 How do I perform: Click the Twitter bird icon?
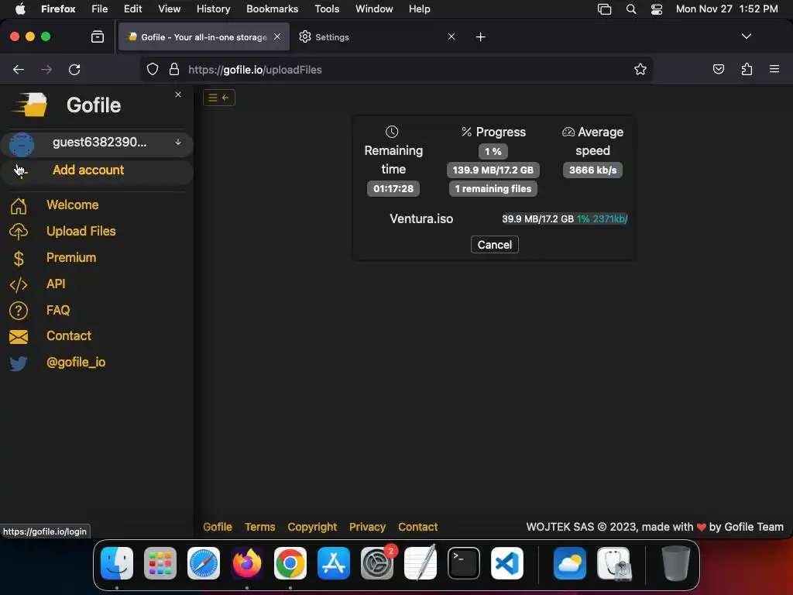tap(19, 363)
